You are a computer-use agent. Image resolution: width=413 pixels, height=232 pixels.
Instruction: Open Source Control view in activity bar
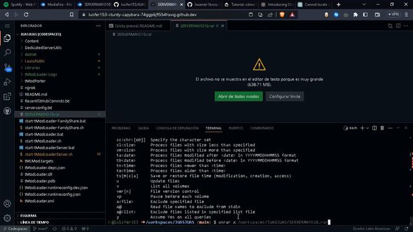pos(7,67)
